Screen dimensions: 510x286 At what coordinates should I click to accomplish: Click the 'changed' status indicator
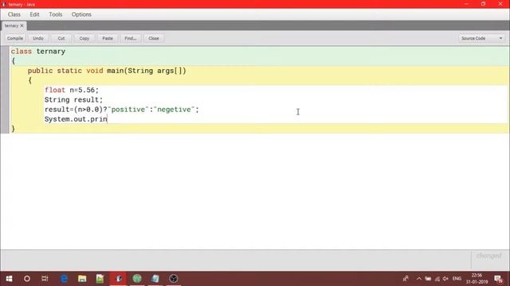tap(488, 256)
